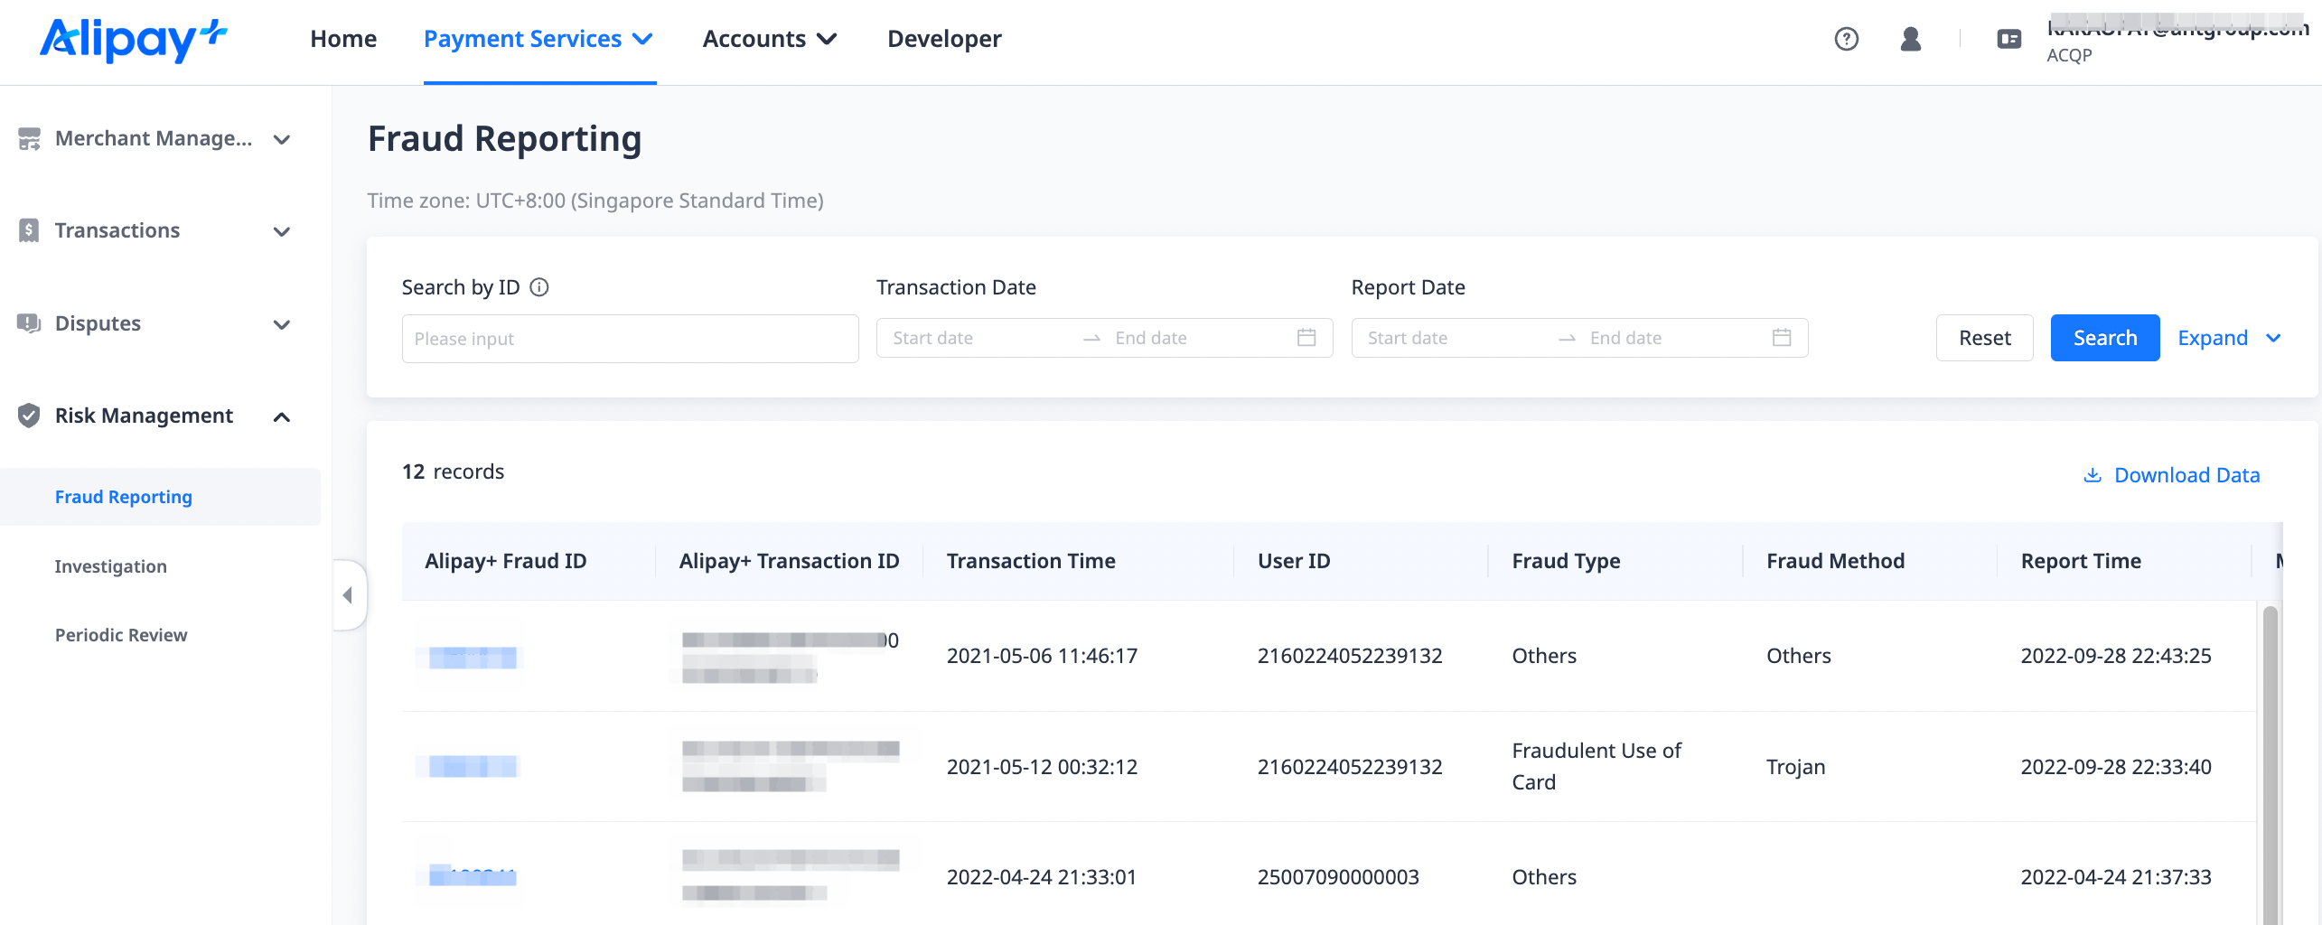Open the help question mark icon
The width and height of the screenshot is (2322, 925).
1846,39
